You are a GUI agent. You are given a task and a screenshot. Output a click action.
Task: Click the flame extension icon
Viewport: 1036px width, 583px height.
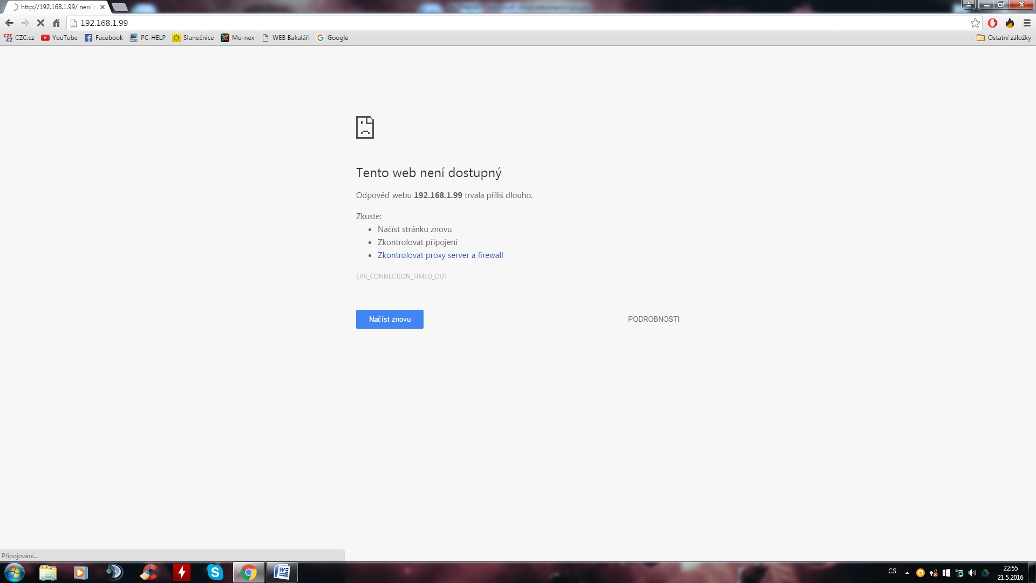pyautogui.click(x=1010, y=23)
